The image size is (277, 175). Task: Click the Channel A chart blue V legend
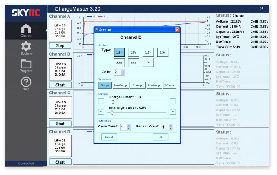click(x=91, y=17)
